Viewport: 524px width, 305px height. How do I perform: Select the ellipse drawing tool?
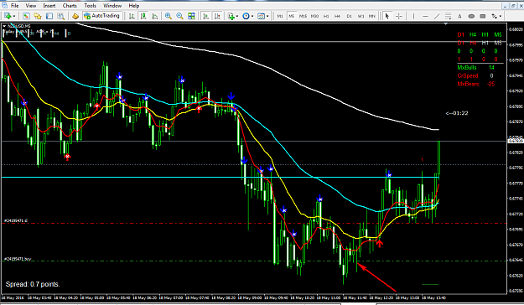coord(471,16)
